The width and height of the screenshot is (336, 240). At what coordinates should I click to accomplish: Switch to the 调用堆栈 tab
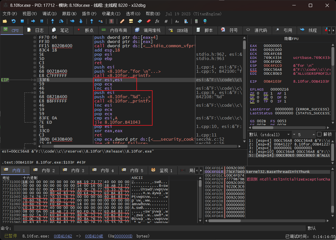[x=148, y=30]
